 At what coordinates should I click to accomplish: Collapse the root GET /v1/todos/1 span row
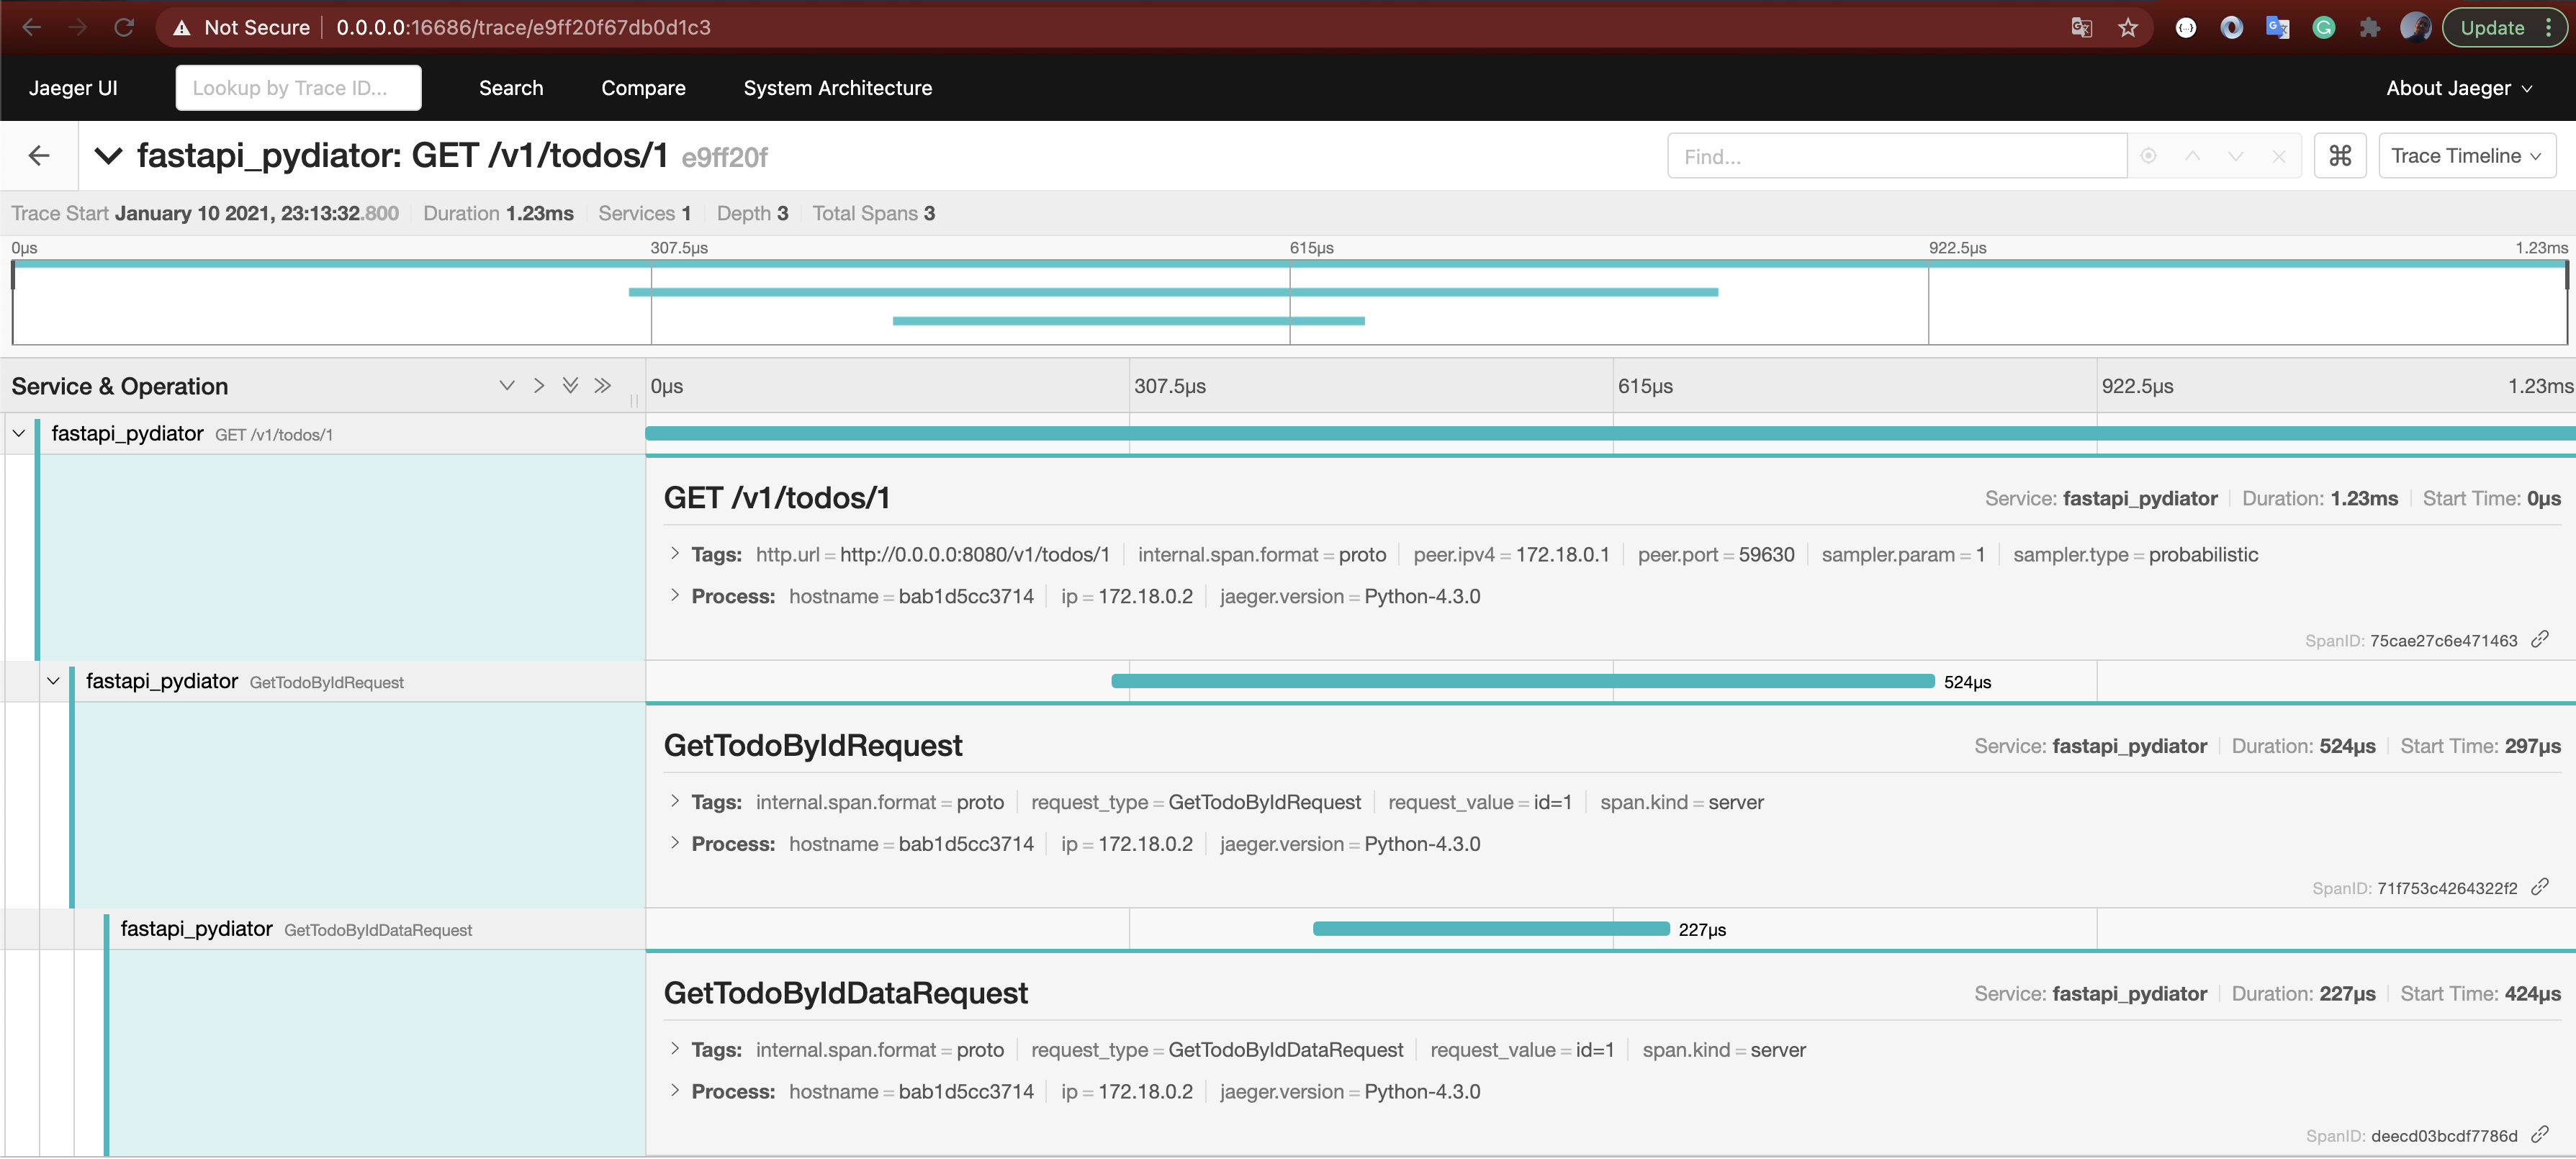coord(19,433)
